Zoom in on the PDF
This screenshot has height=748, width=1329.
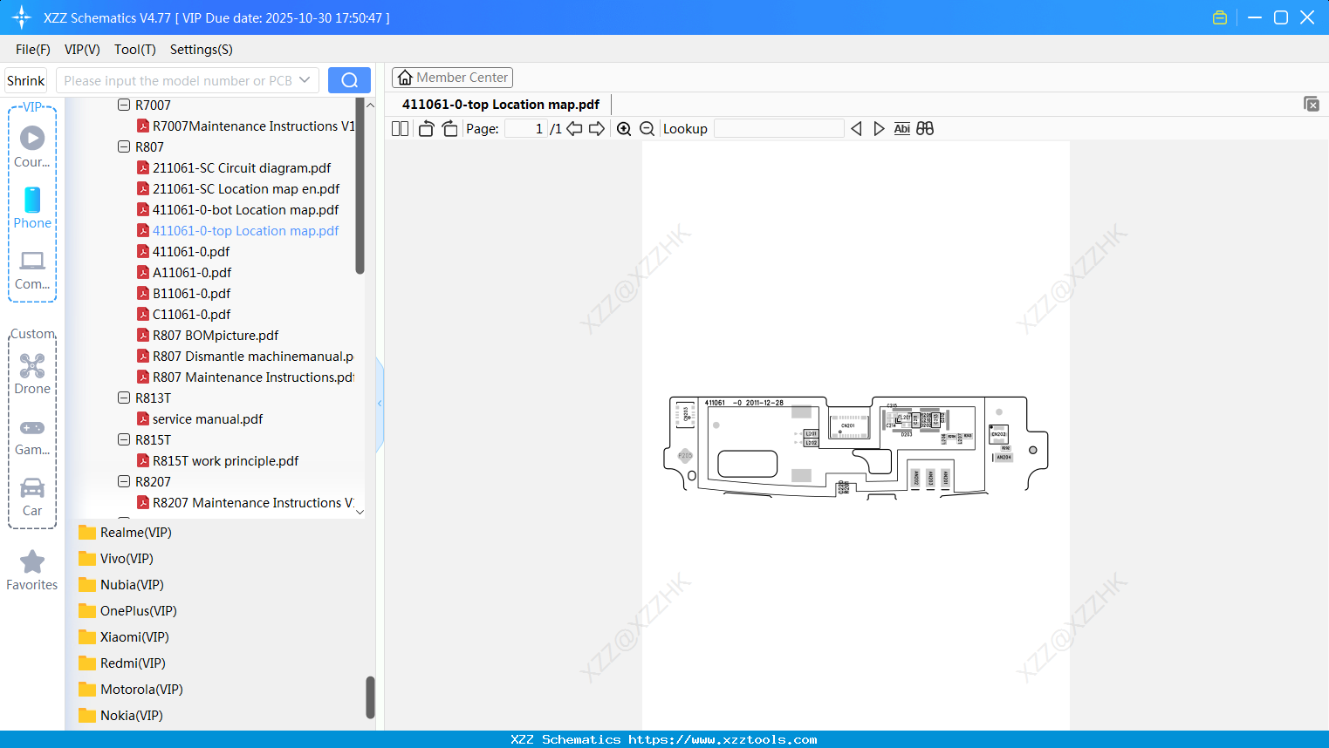624,129
